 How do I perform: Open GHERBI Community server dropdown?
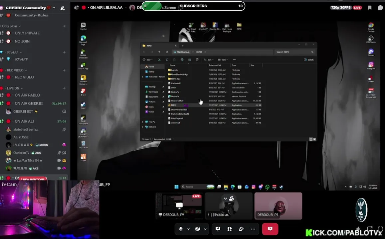[54, 8]
